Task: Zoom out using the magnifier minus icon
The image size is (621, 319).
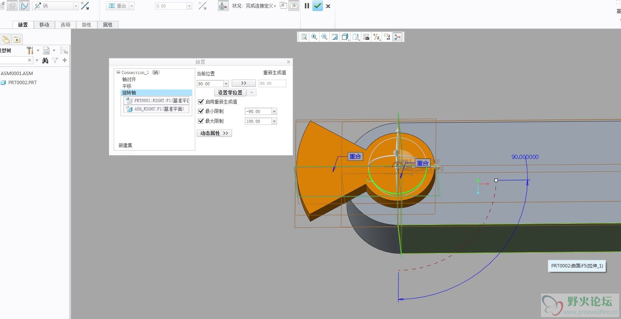Action: point(325,37)
